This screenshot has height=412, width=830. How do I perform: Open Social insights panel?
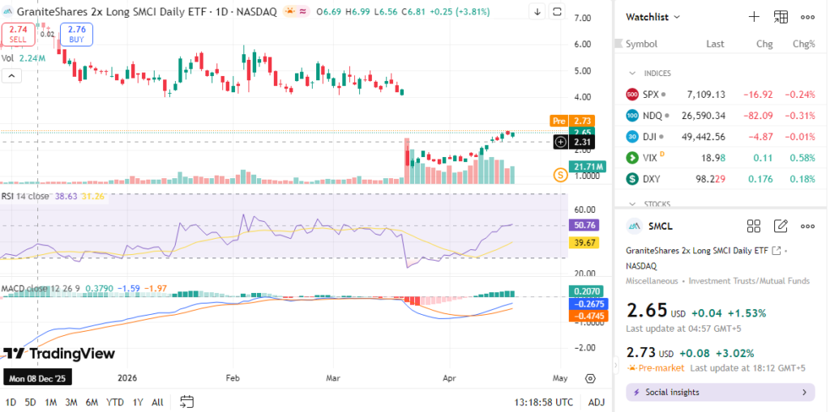pyautogui.click(x=721, y=393)
